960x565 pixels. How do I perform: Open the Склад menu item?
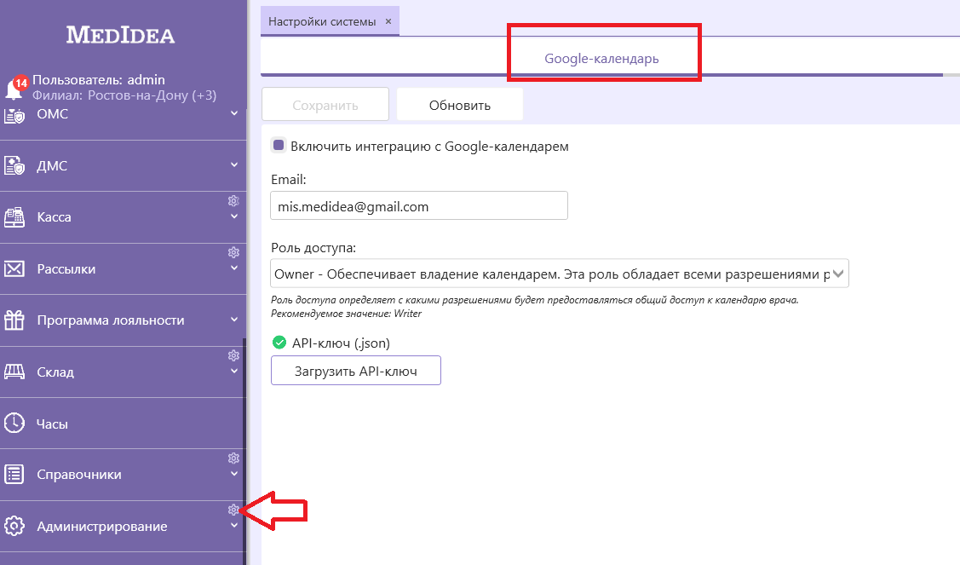[123, 372]
